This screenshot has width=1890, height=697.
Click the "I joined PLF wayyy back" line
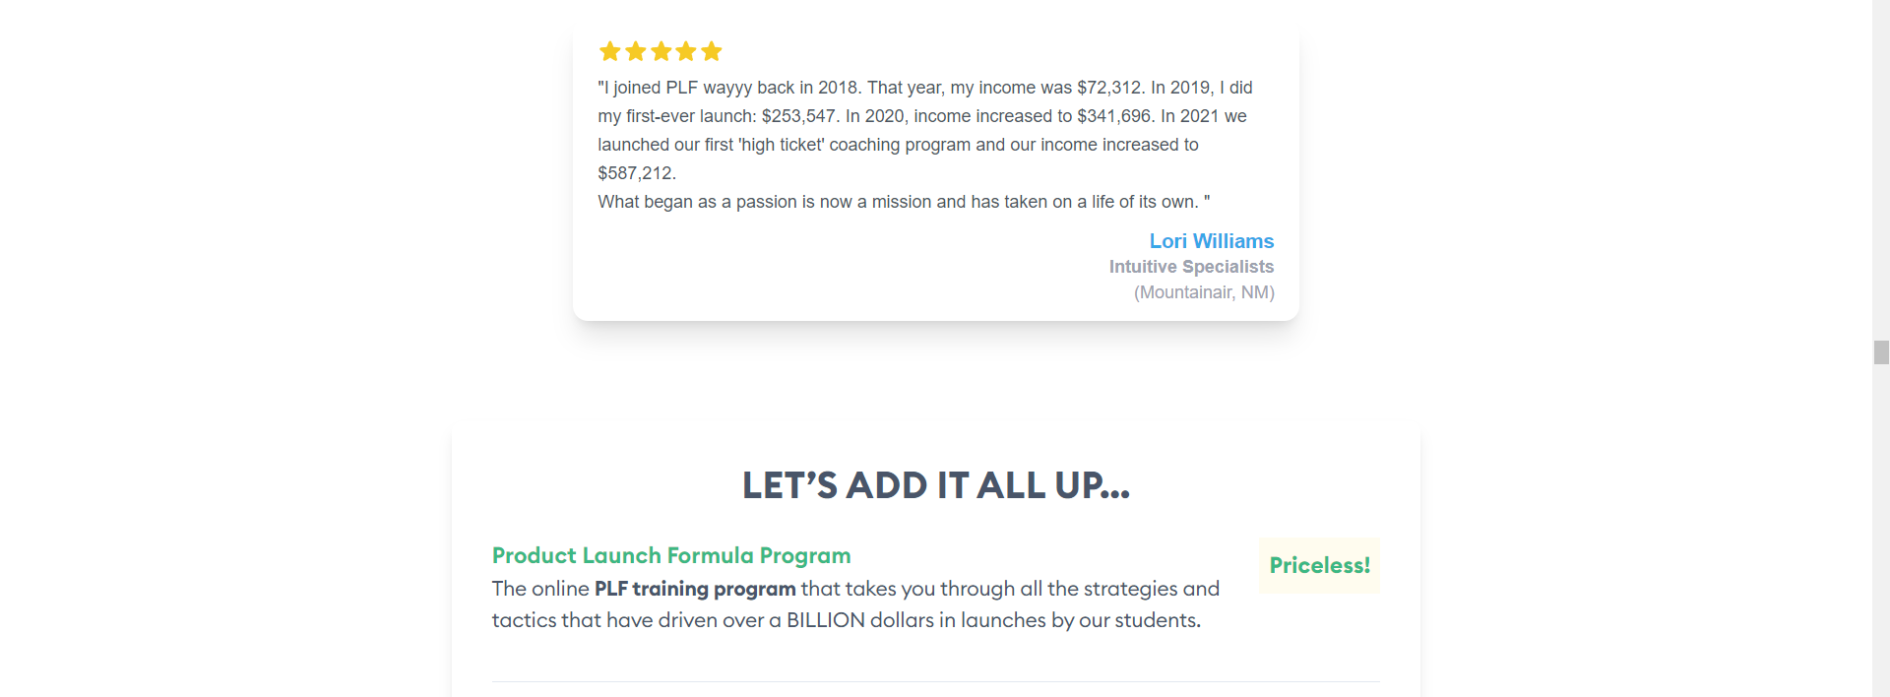pos(924,88)
